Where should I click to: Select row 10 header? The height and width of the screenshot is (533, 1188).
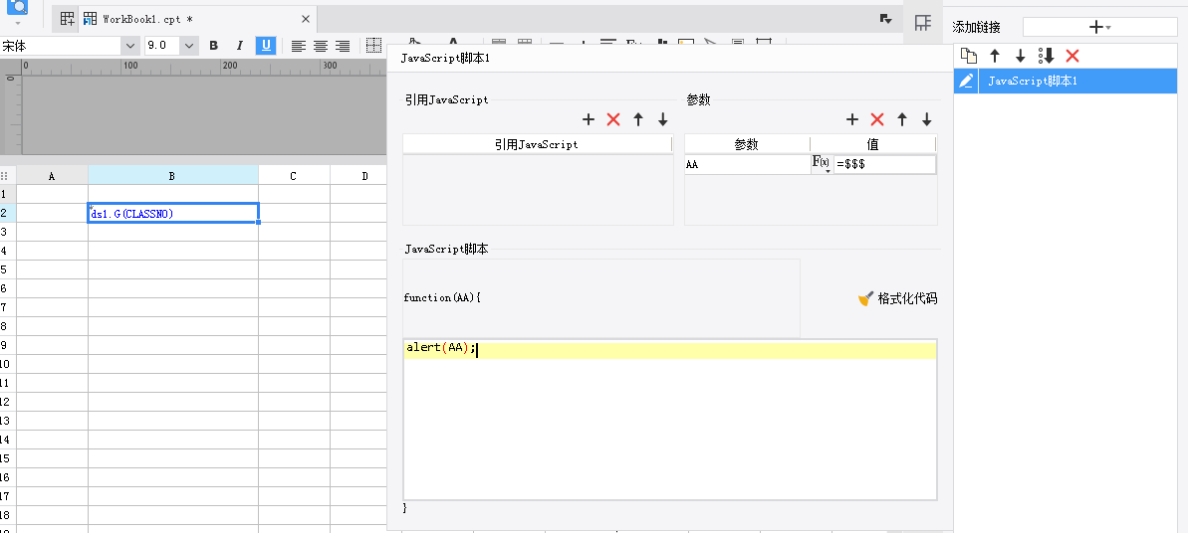tap(8, 364)
